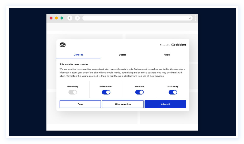
Task: Click the Deny button
Action: [x=80, y=104]
